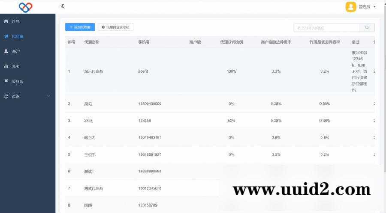Click the 管理员 user name label
Viewport: 386px width, 213px height.
(364, 7)
